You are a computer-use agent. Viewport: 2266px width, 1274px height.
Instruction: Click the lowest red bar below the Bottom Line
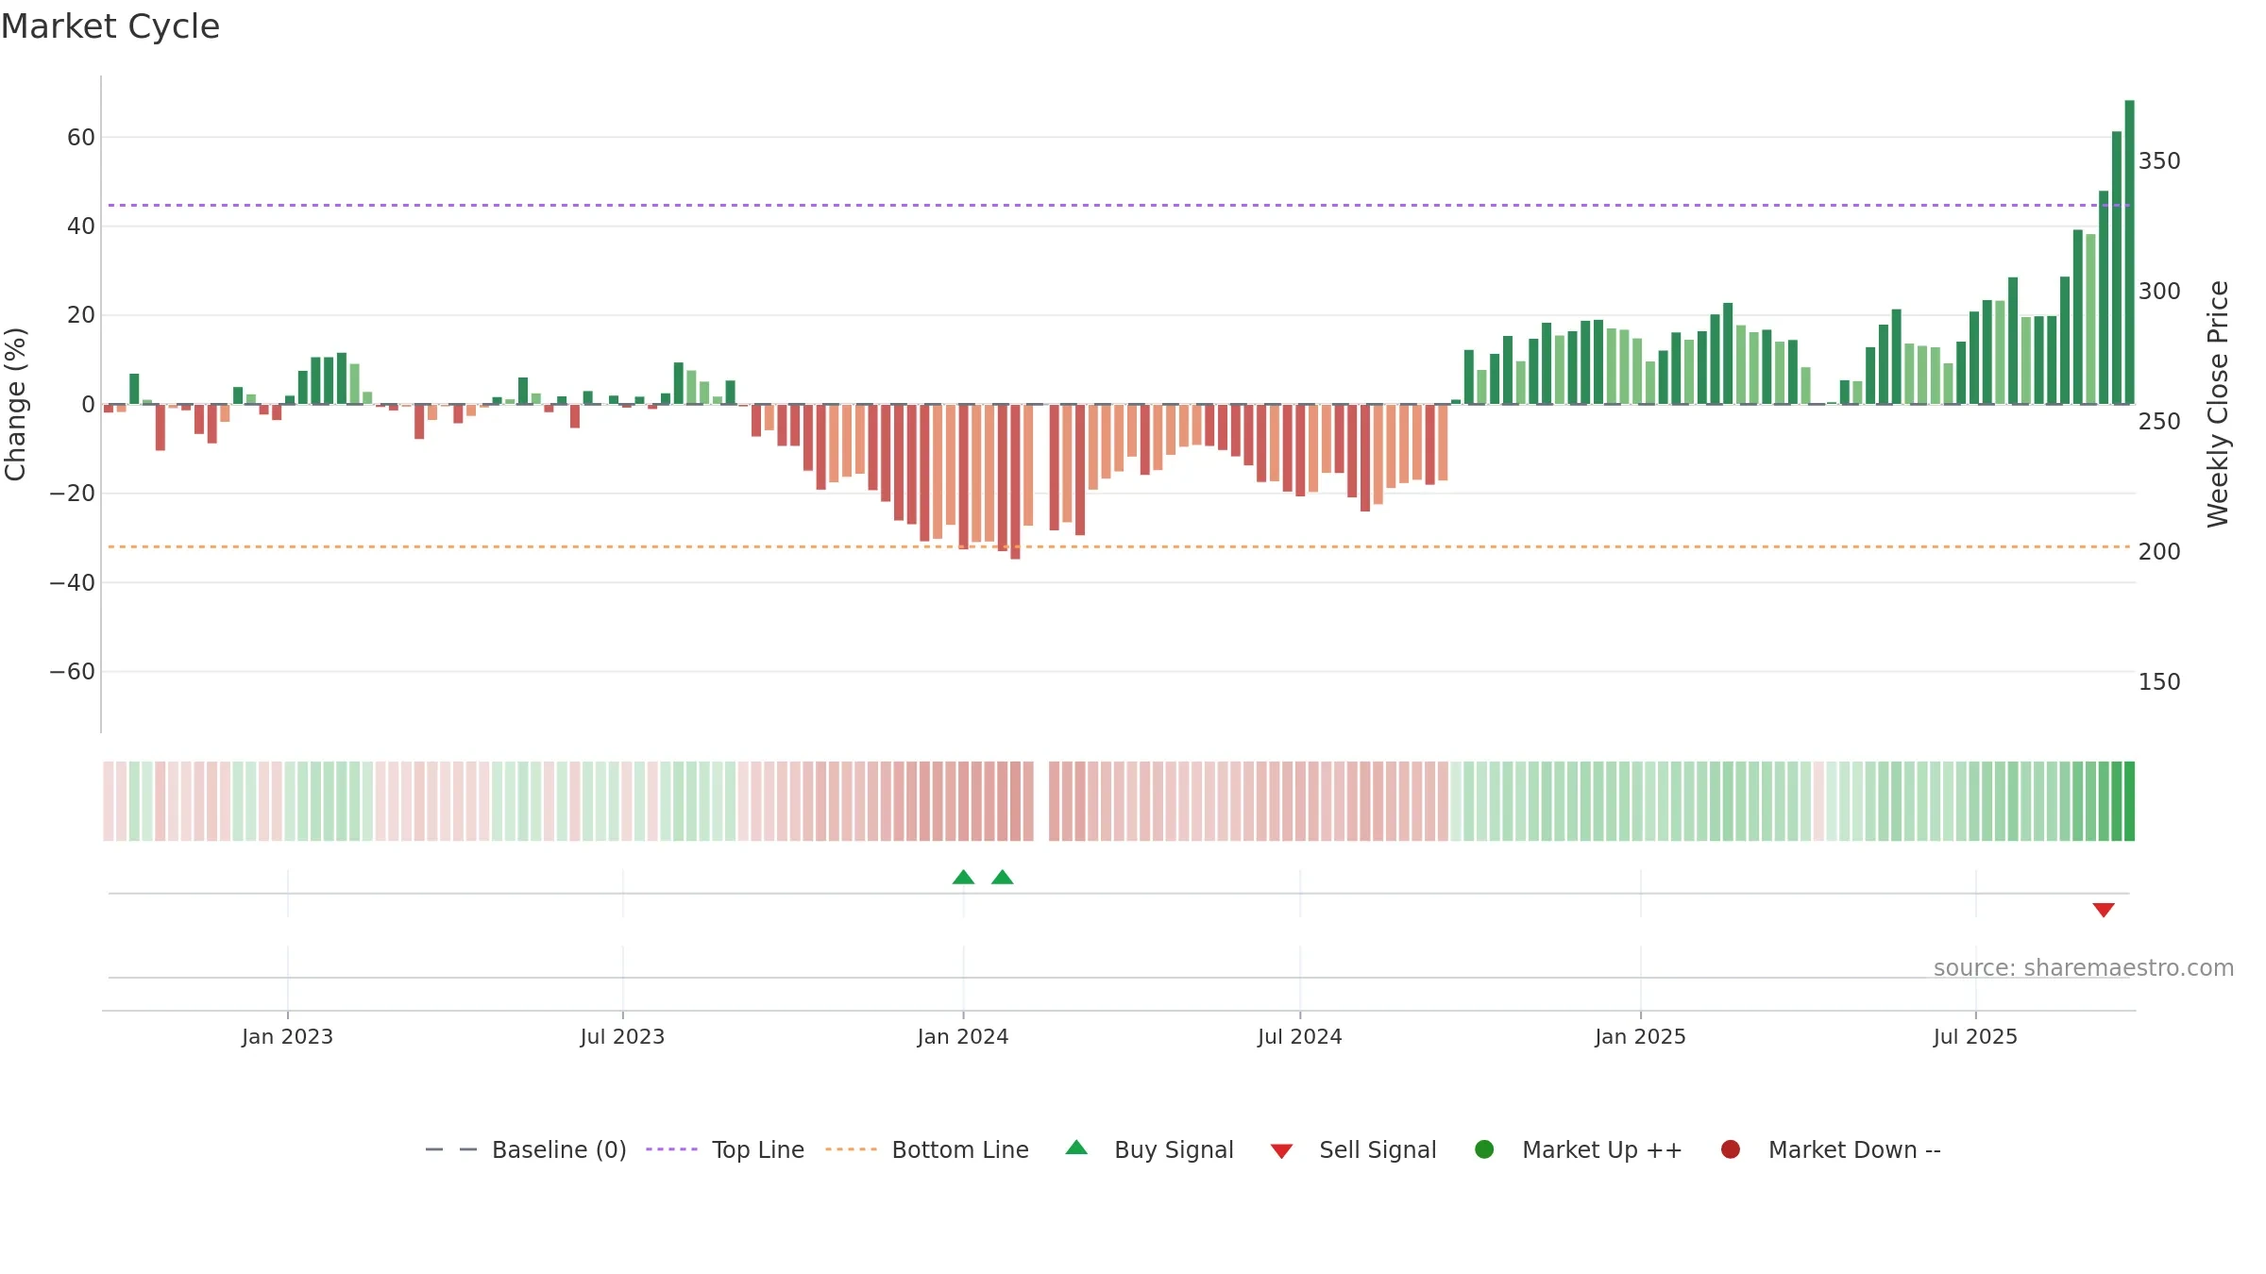coord(1015,481)
